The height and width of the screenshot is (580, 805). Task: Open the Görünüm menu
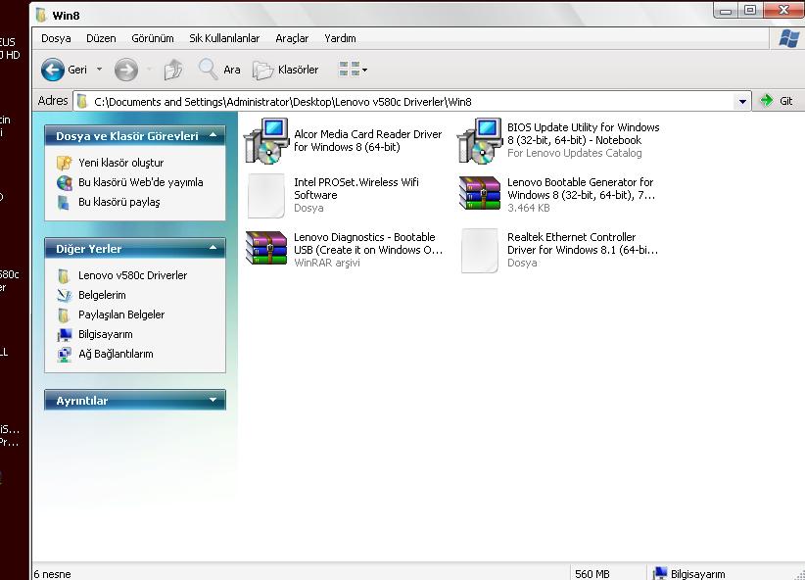pos(153,38)
